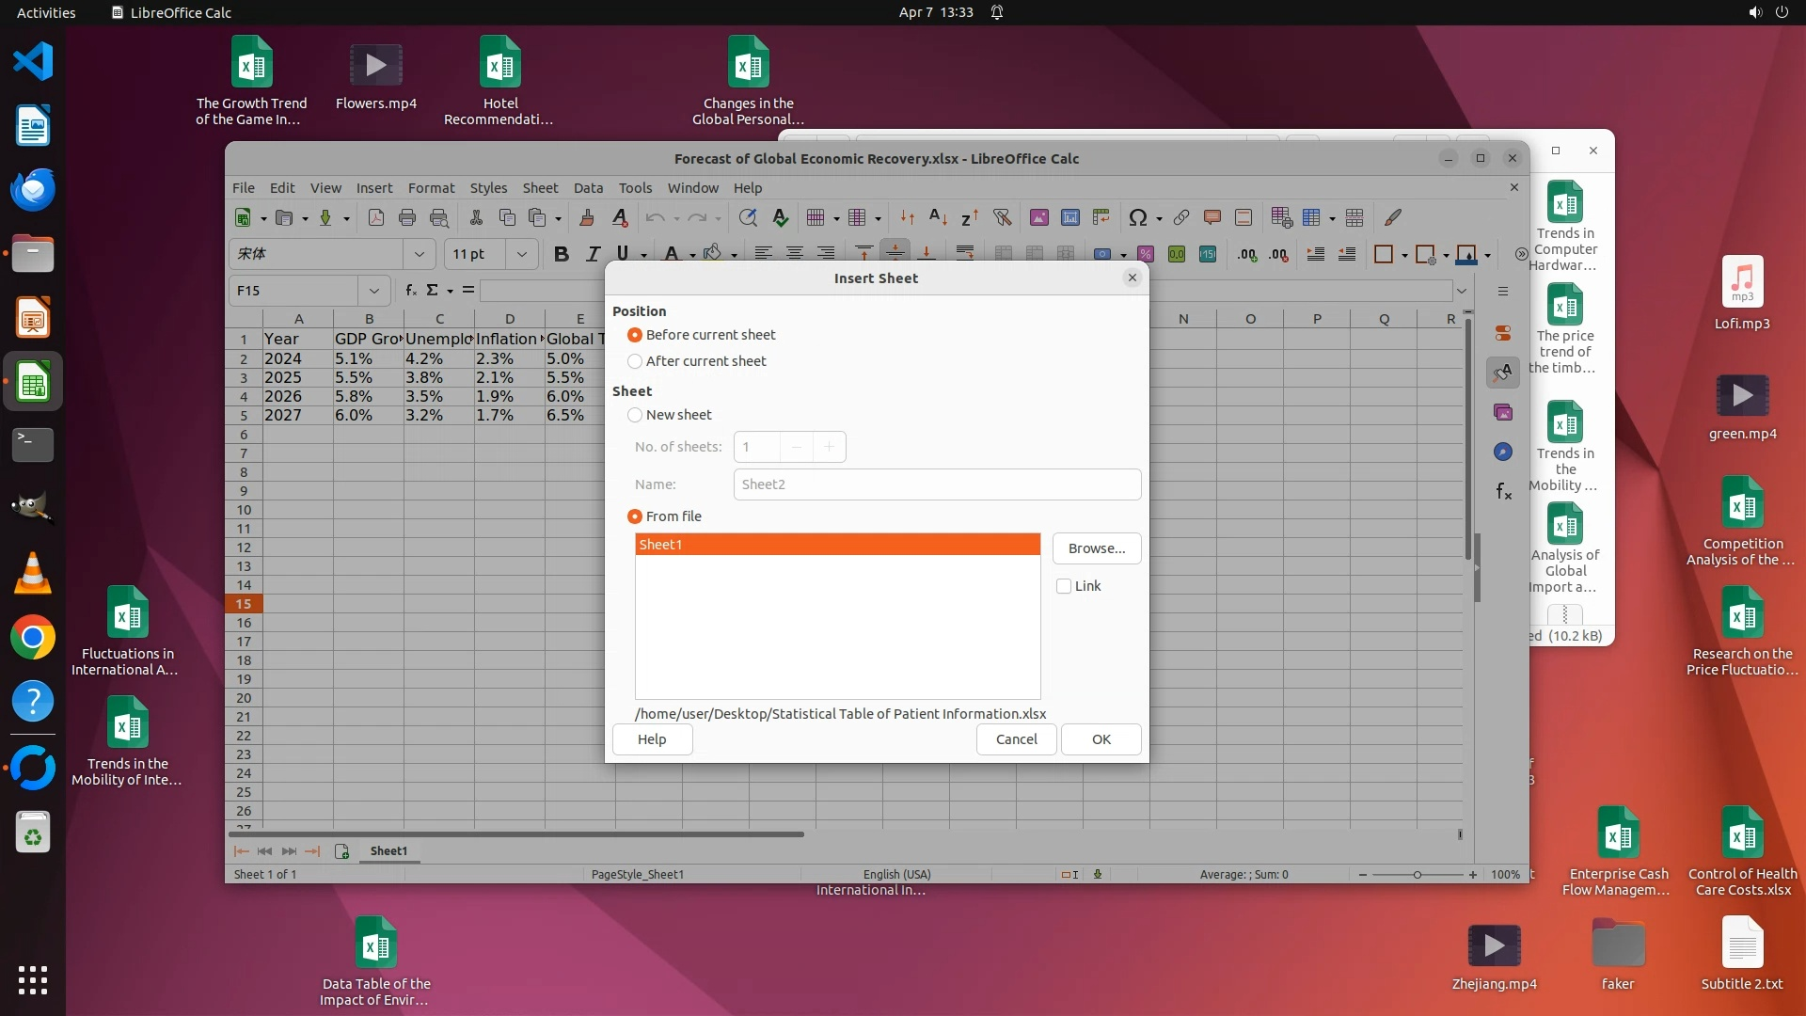
Task: Click the status bar zoom slider
Action: click(x=1417, y=875)
